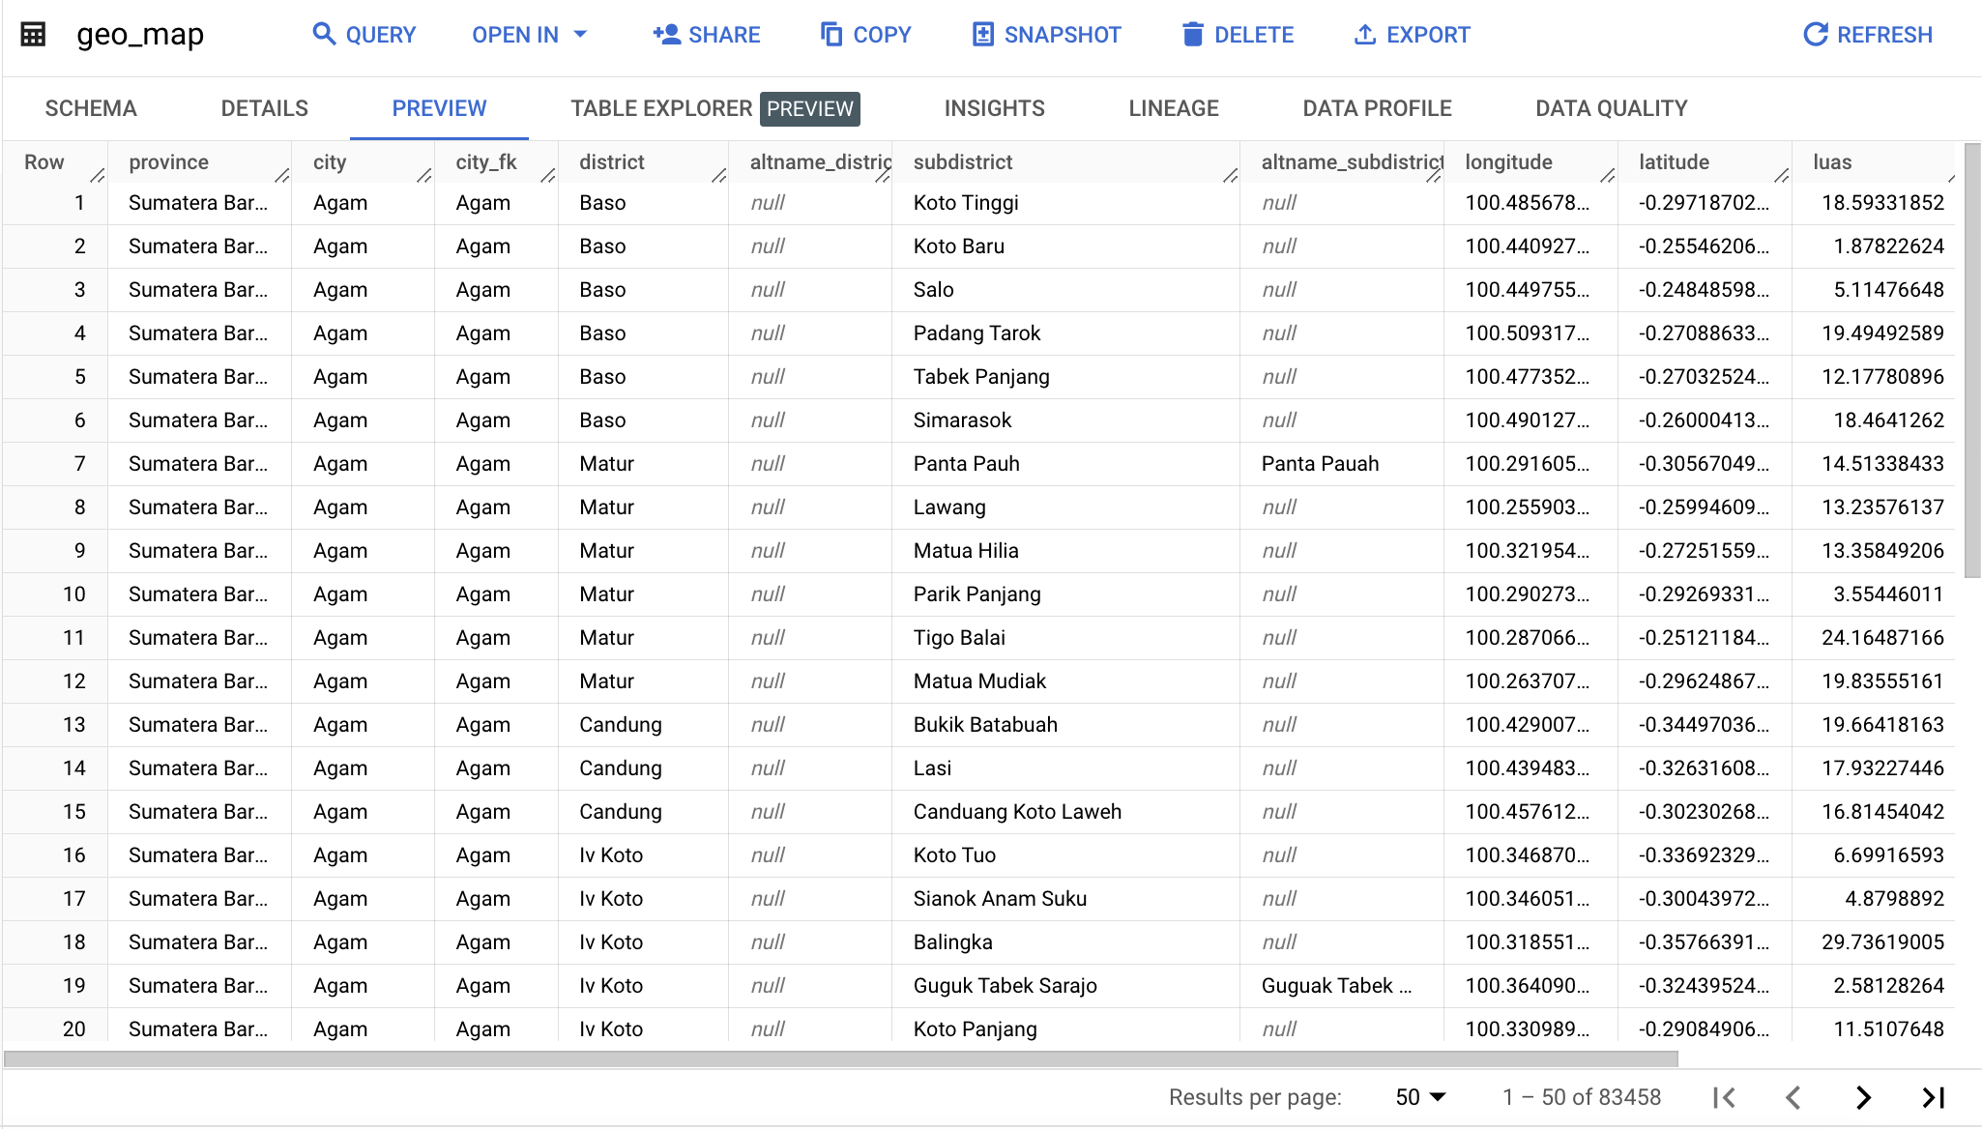Switch to the DETAILS tab
The height and width of the screenshot is (1129, 1982).
(265, 108)
